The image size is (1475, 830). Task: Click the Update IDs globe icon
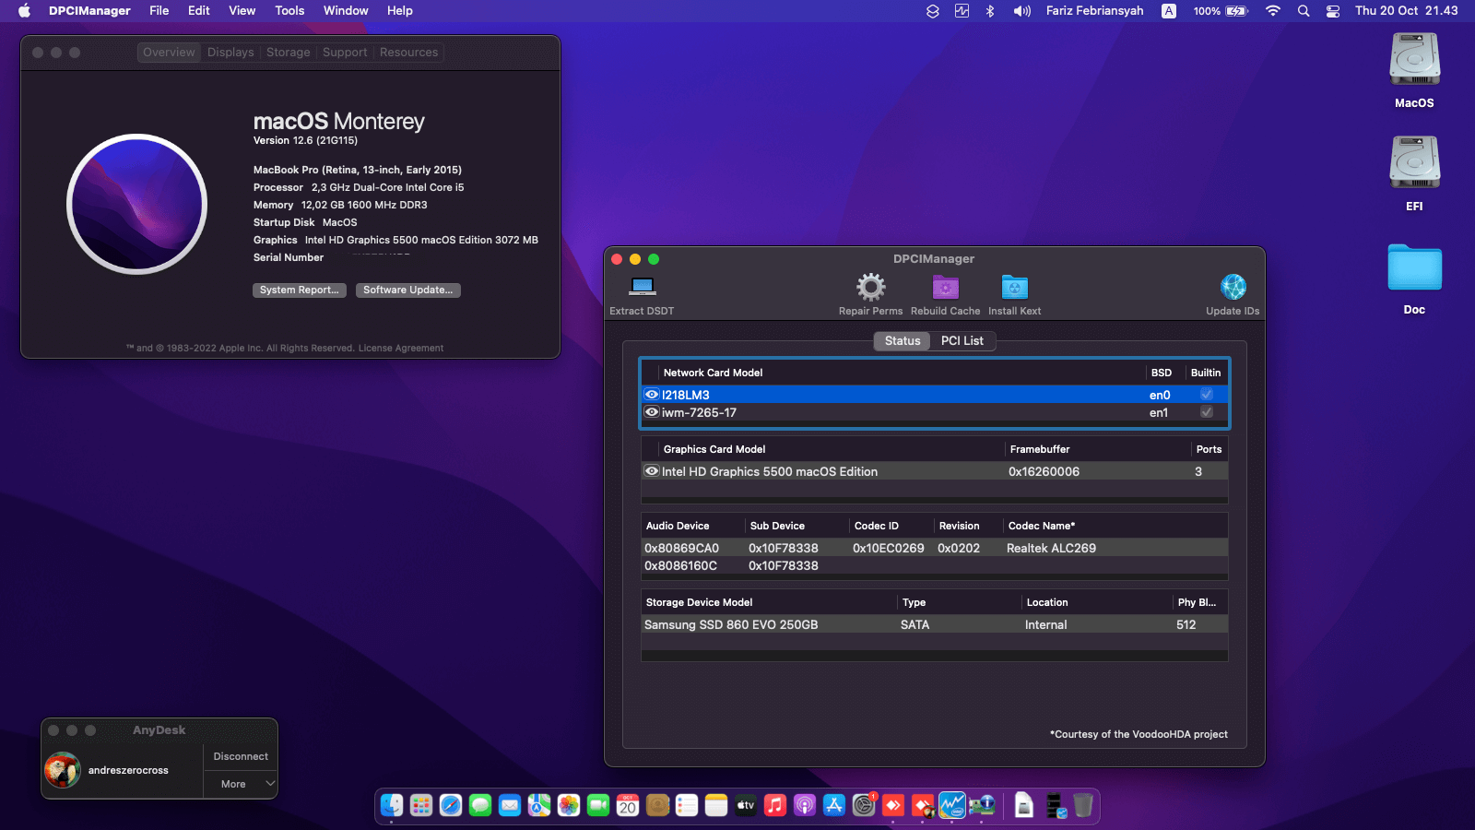(x=1233, y=287)
